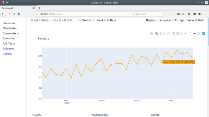Click the pin icon in title bar
The width and height of the screenshot is (209, 117).
coord(7,3)
